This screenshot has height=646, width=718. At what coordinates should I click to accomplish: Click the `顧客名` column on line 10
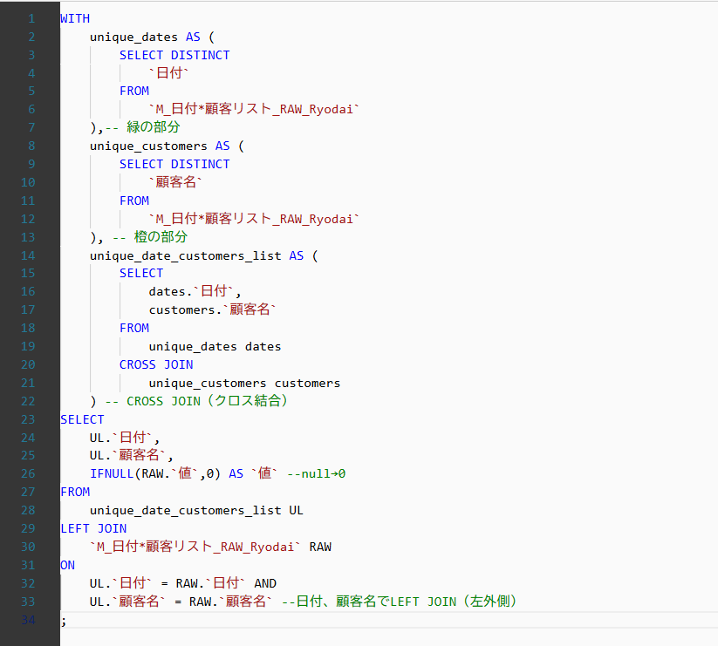tap(175, 182)
